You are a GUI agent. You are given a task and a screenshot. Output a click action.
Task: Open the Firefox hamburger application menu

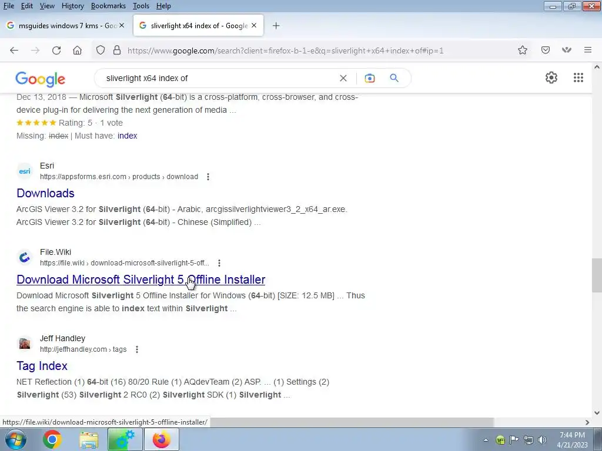[x=588, y=50]
